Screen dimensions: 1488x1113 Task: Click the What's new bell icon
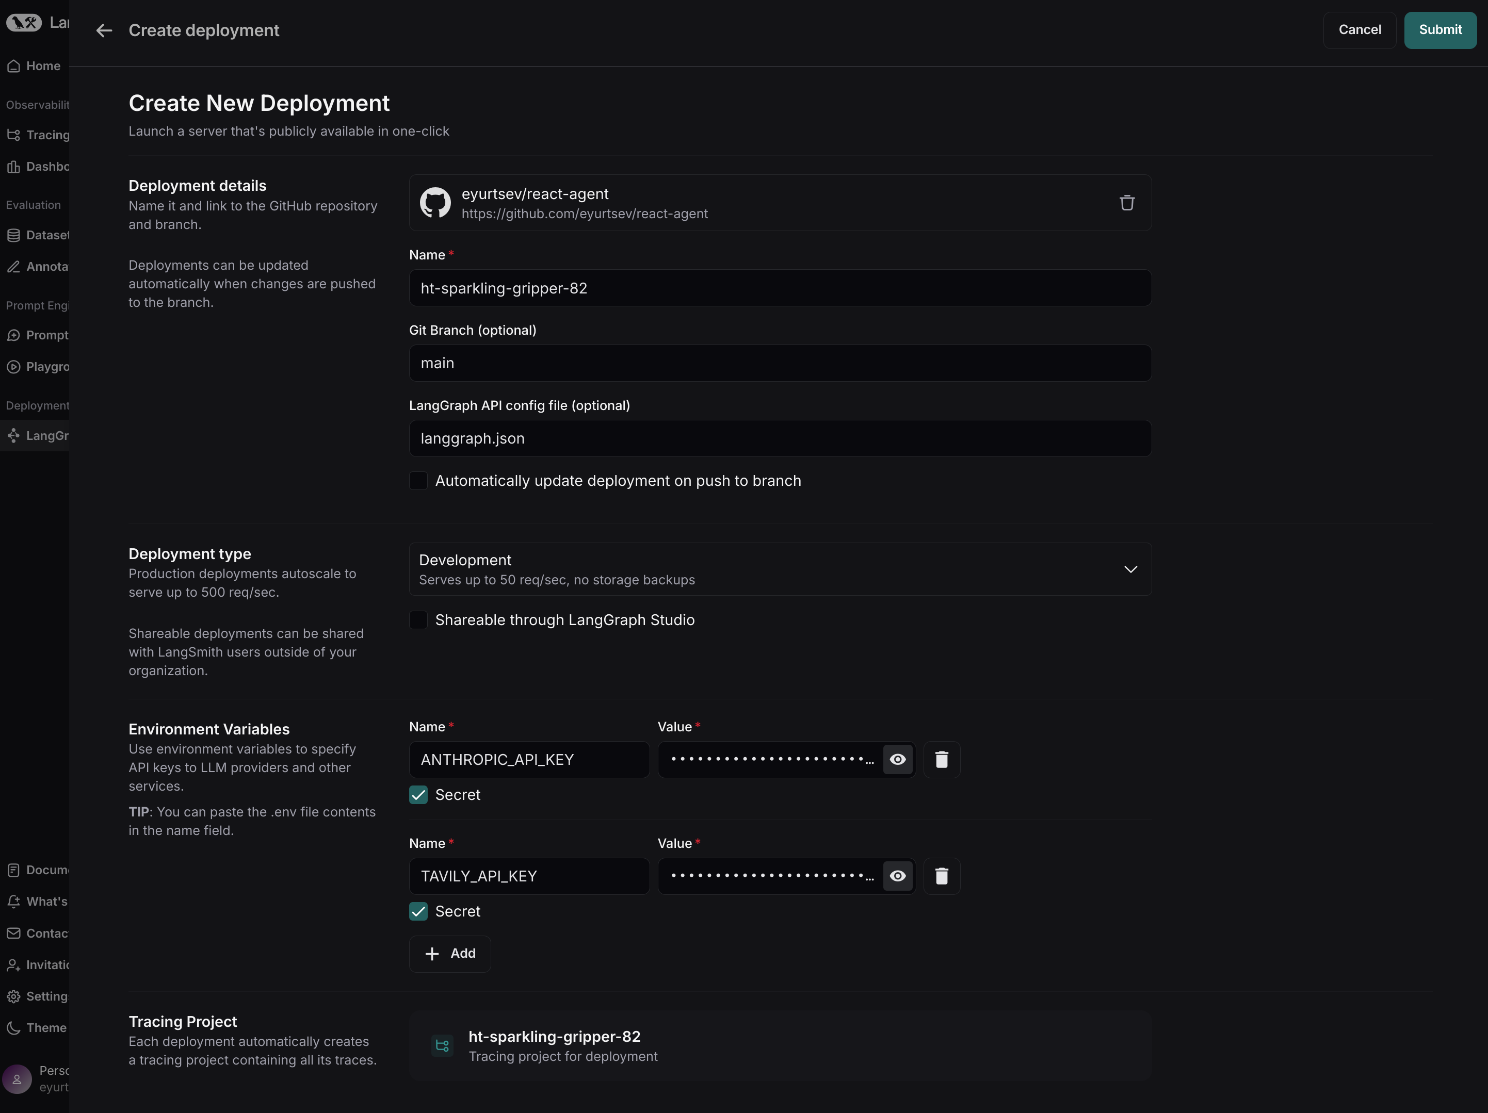[x=13, y=902]
